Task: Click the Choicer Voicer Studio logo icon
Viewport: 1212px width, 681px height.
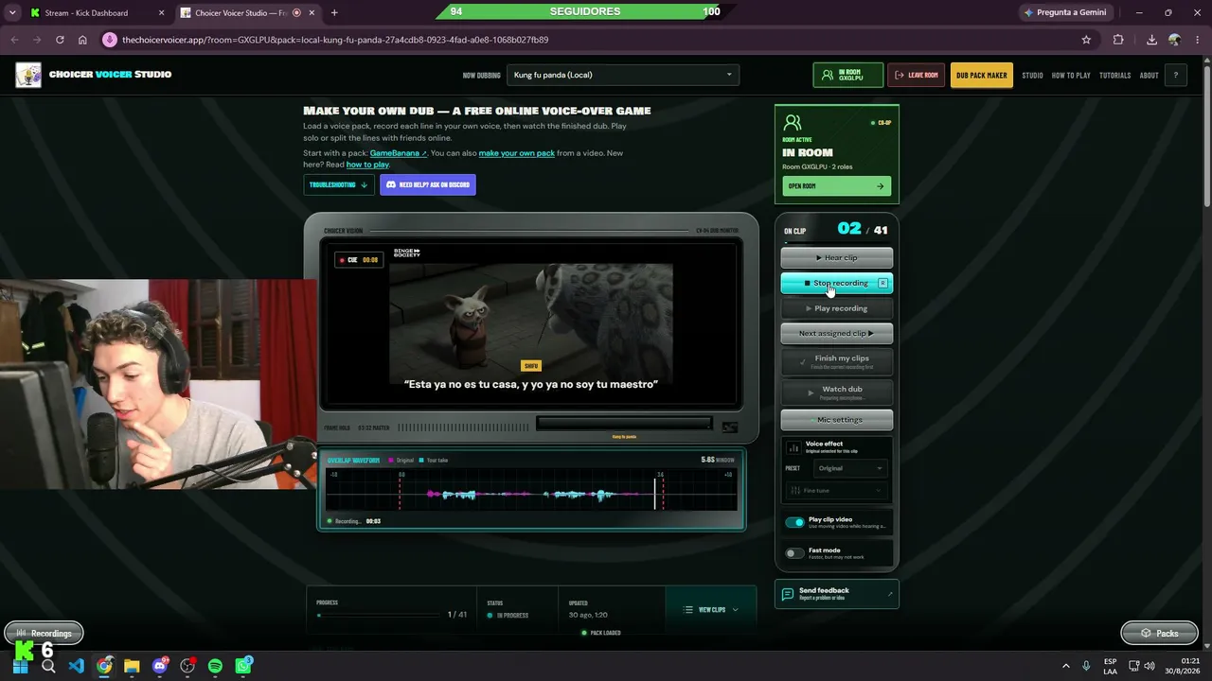Action: click(x=28, y=75)
